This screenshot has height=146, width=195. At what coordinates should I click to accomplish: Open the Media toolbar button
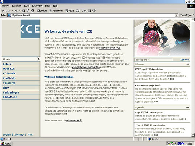(70, 11)
